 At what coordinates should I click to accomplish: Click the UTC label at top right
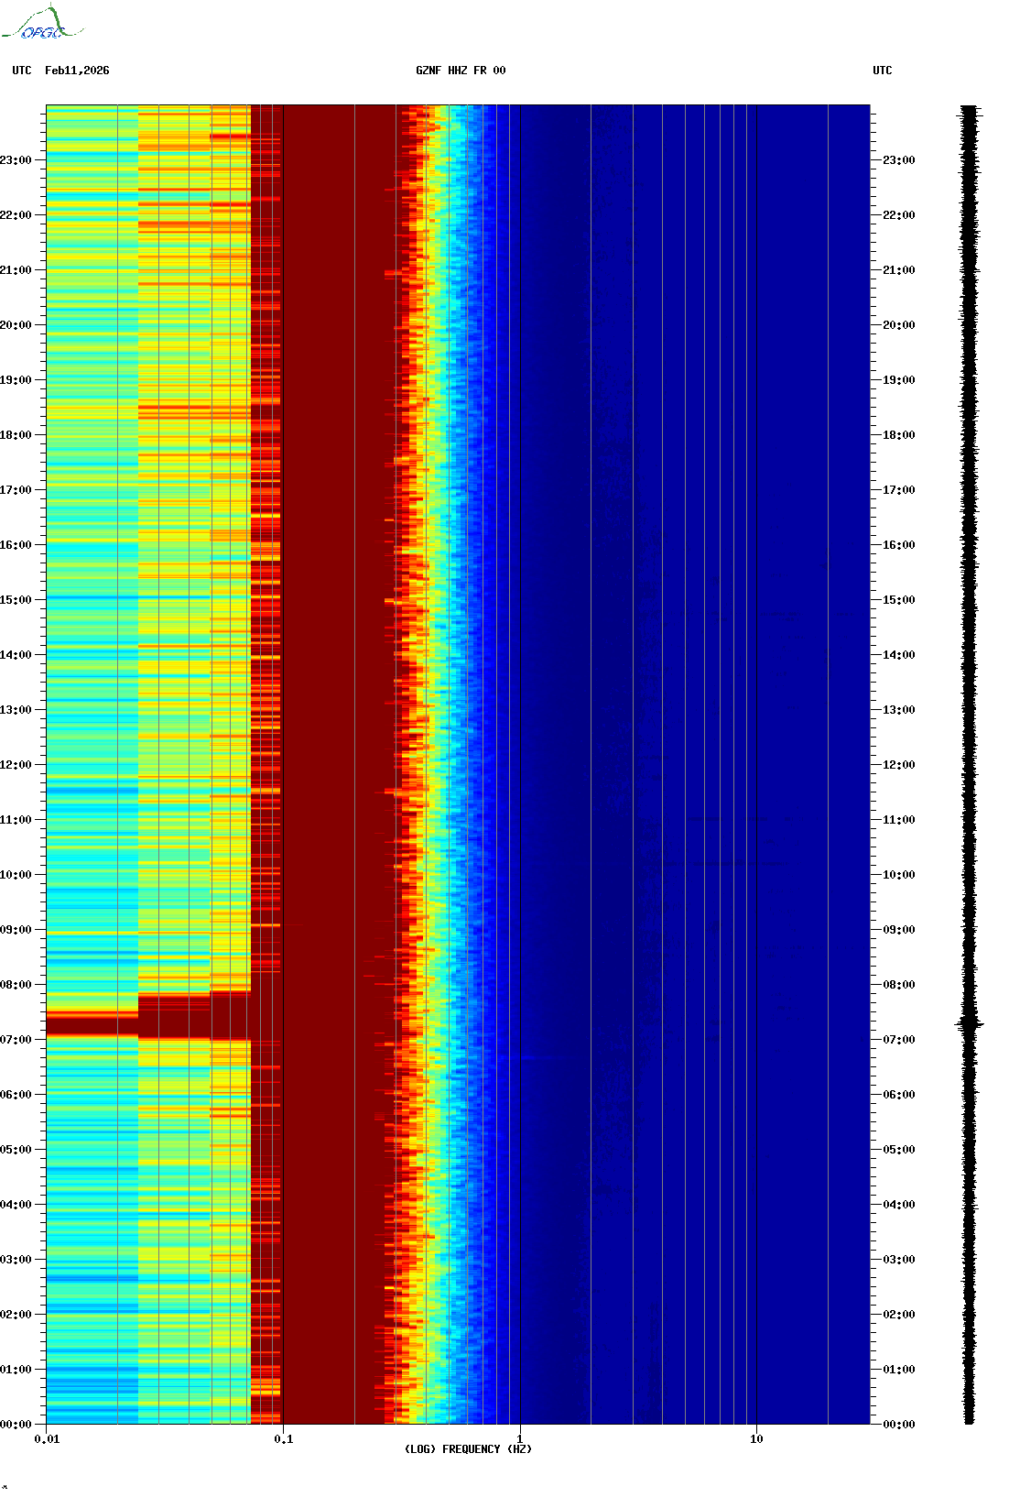[882, 71]
